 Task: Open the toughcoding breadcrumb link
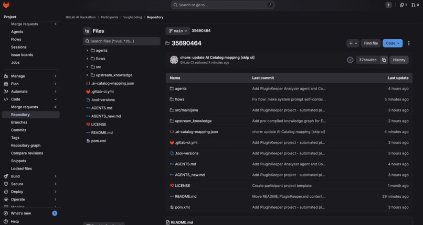132,17
